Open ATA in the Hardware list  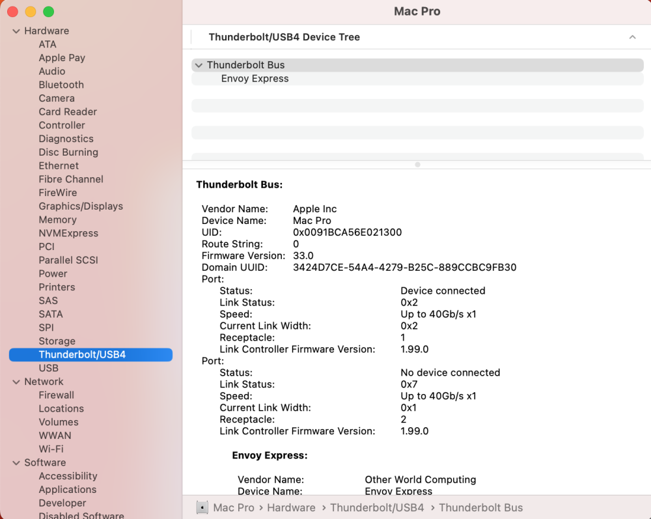tap(48, 44)
